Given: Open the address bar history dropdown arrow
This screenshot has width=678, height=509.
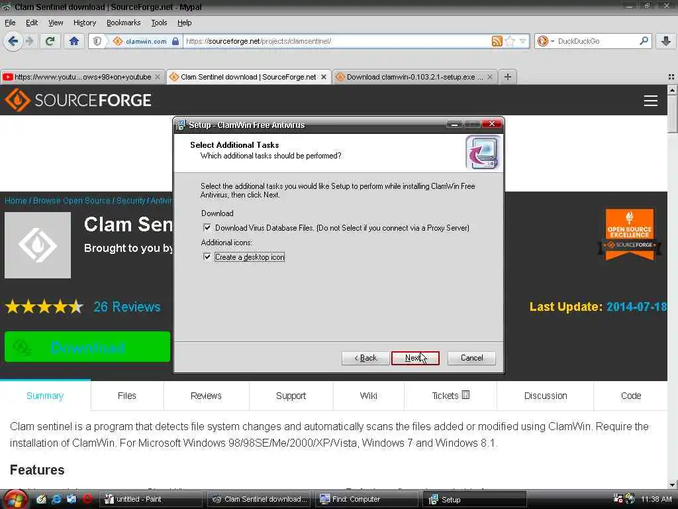Looking at the screenshot, I should pos(523,41).
